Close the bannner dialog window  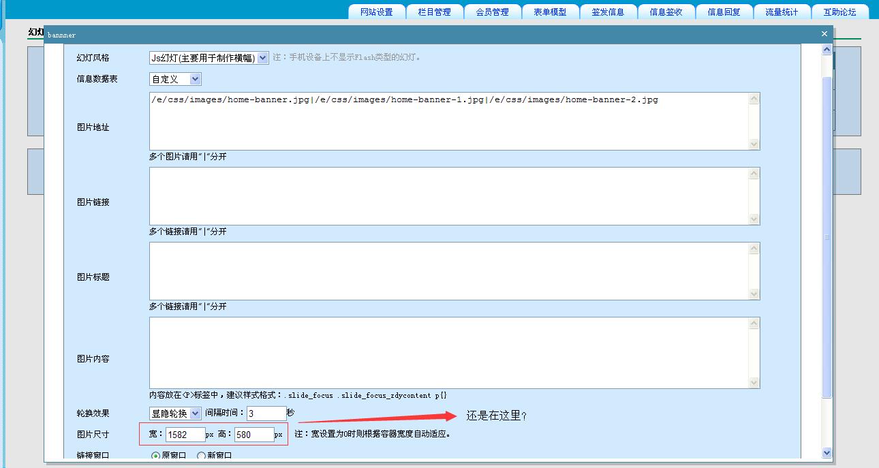(x=824, y=34)
